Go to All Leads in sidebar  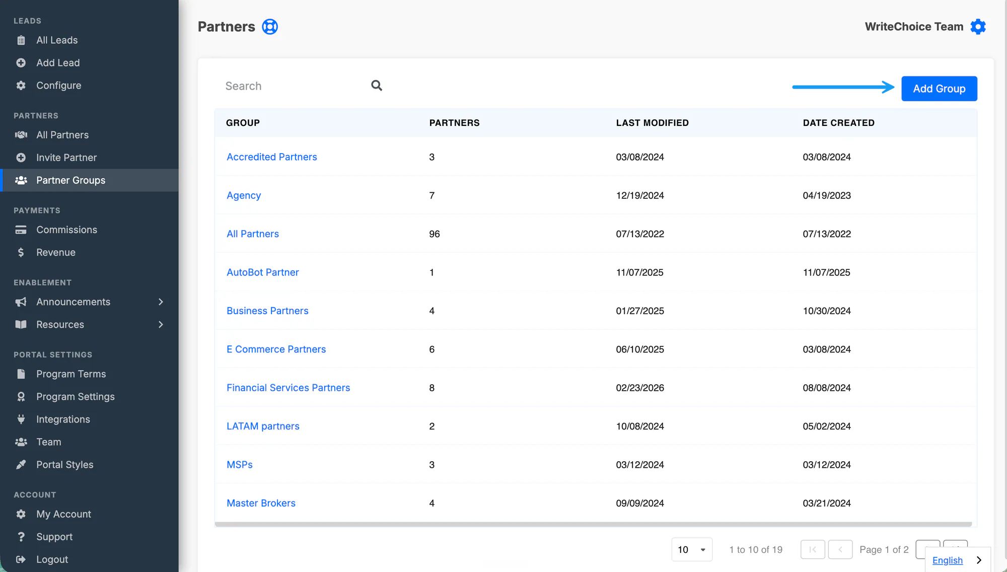[57, 40]
